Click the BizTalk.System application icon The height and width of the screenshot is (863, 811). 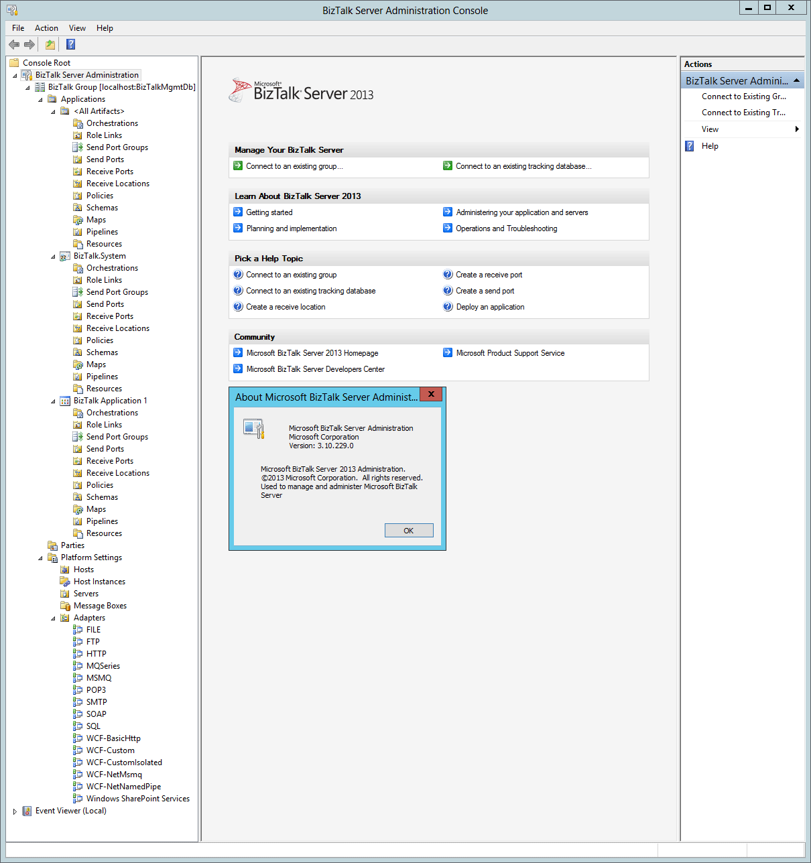pyautogui.click(x=65, y=256)
